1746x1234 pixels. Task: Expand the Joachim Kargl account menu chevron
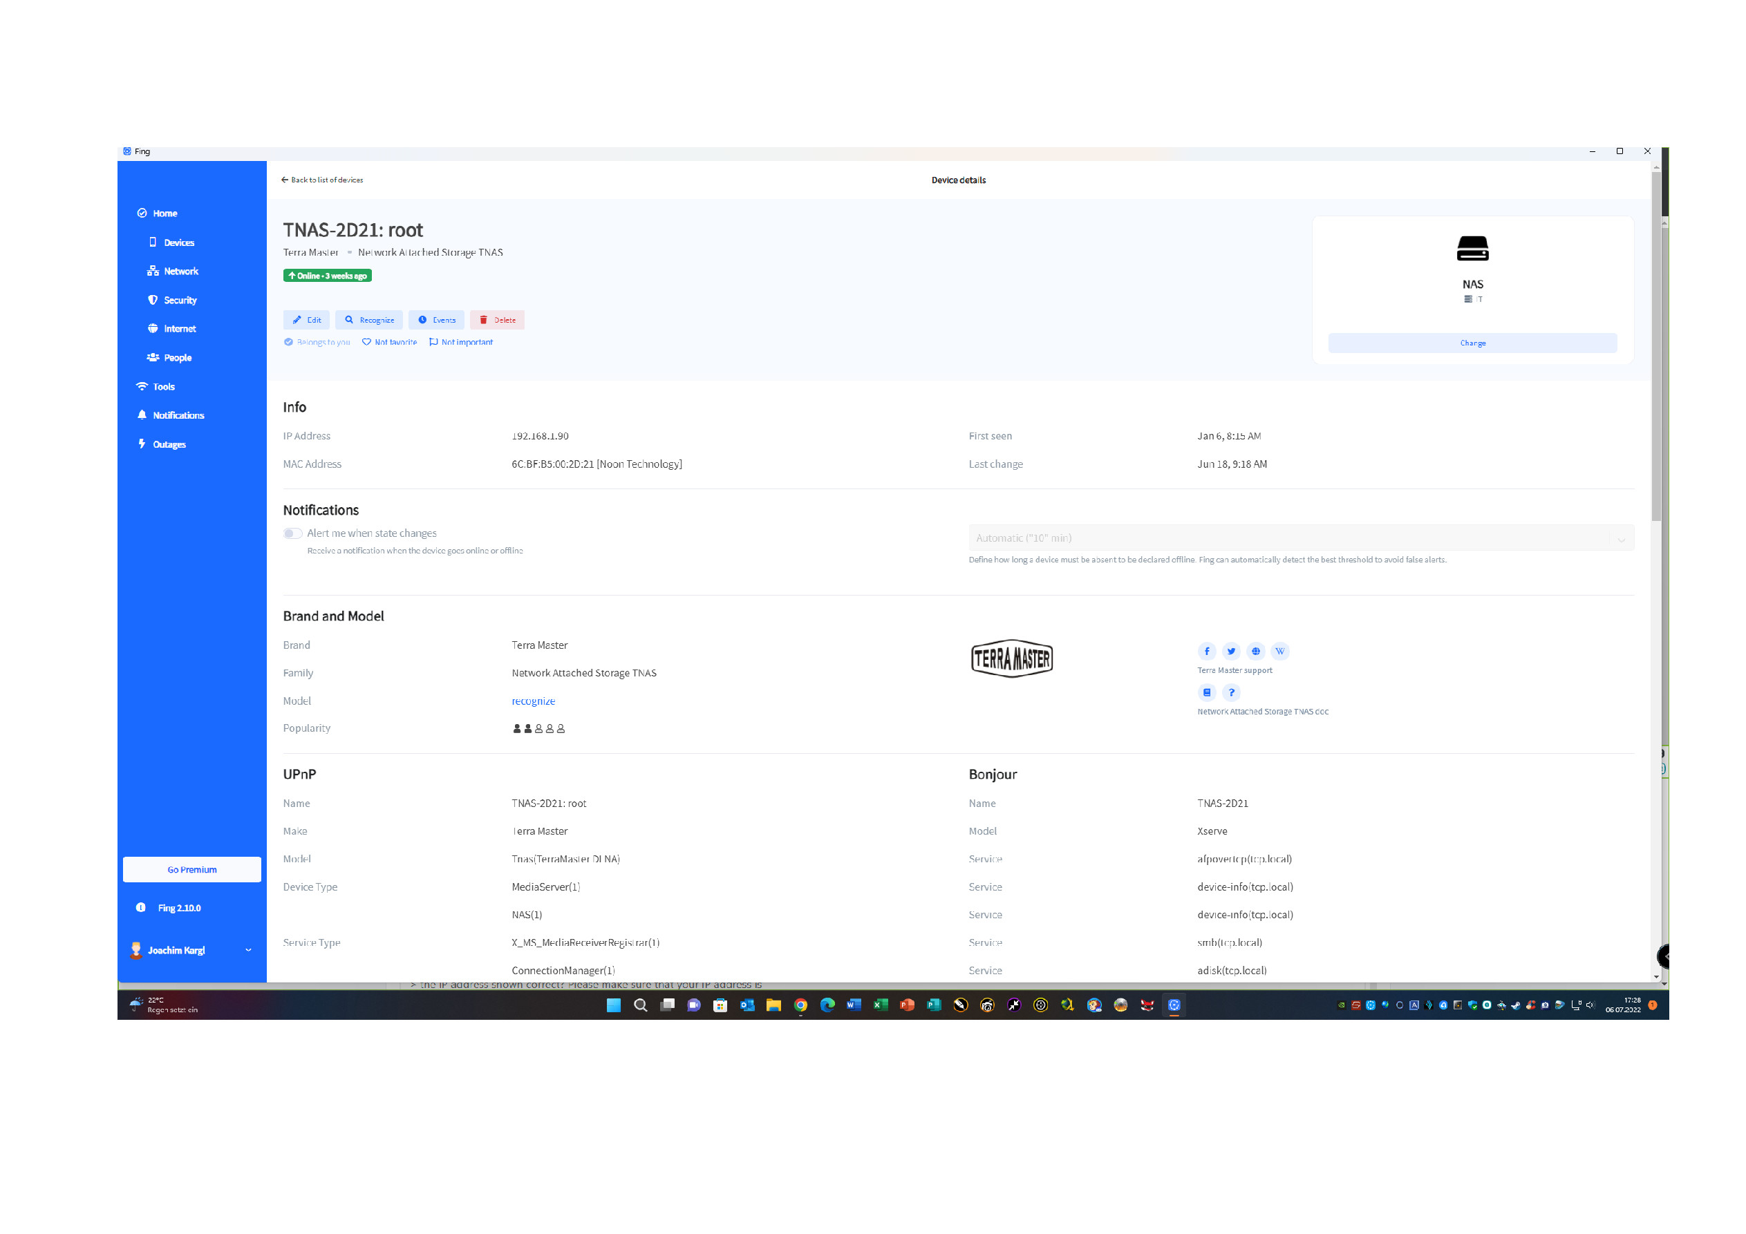[248, 949]
